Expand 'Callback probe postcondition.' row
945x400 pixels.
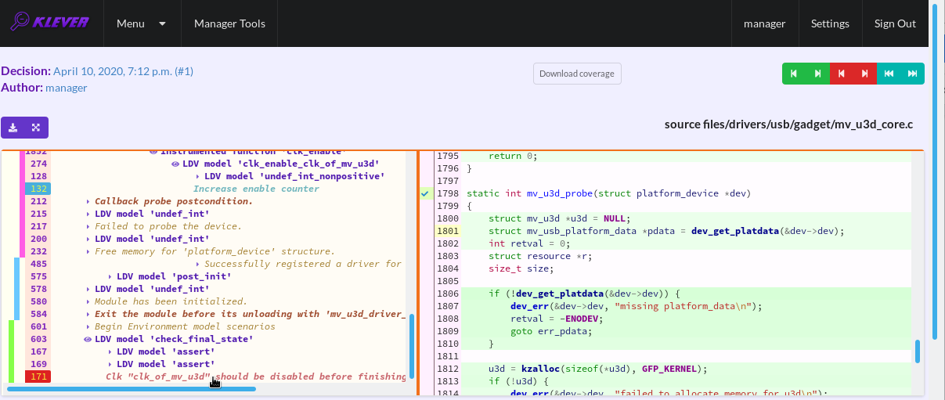point(88,201)
